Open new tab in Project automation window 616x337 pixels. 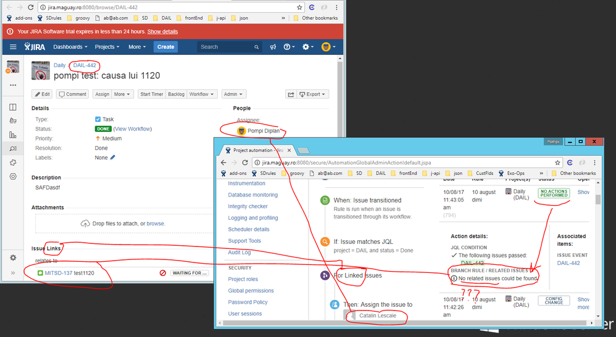coord(303,151)
